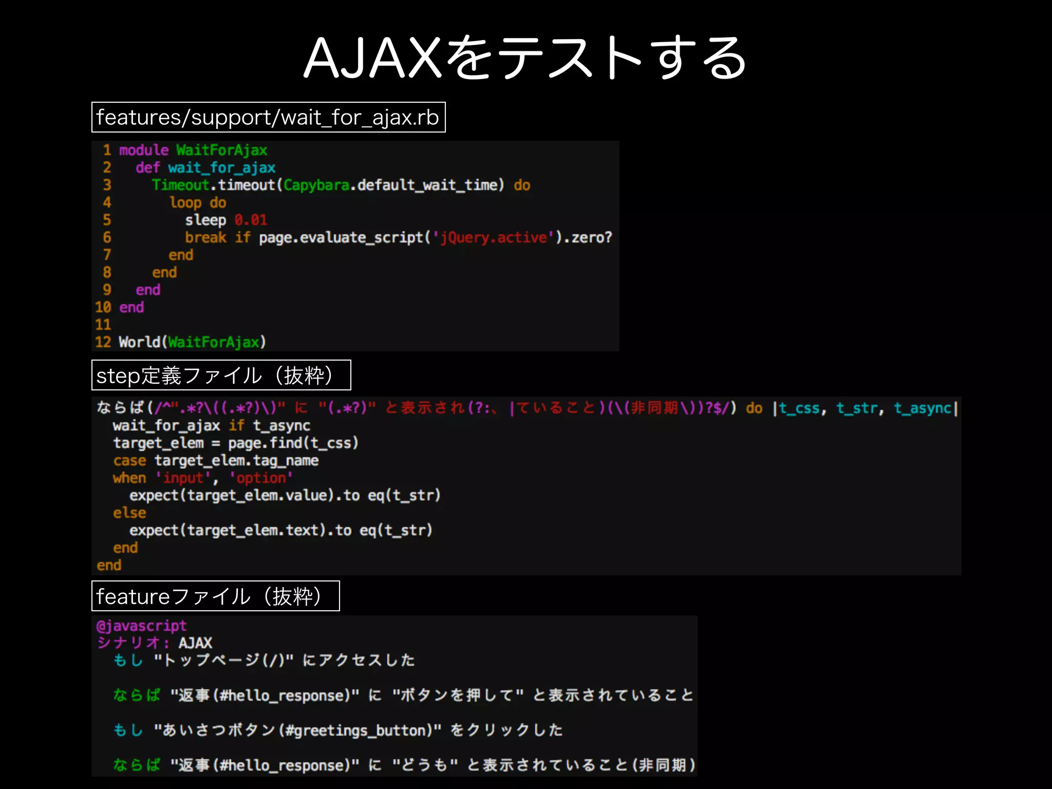Click the Timeout.timeout(Capybara.default_wait_time) line
The height and width of the screenshot is (789, 1052).
point(341,185)
